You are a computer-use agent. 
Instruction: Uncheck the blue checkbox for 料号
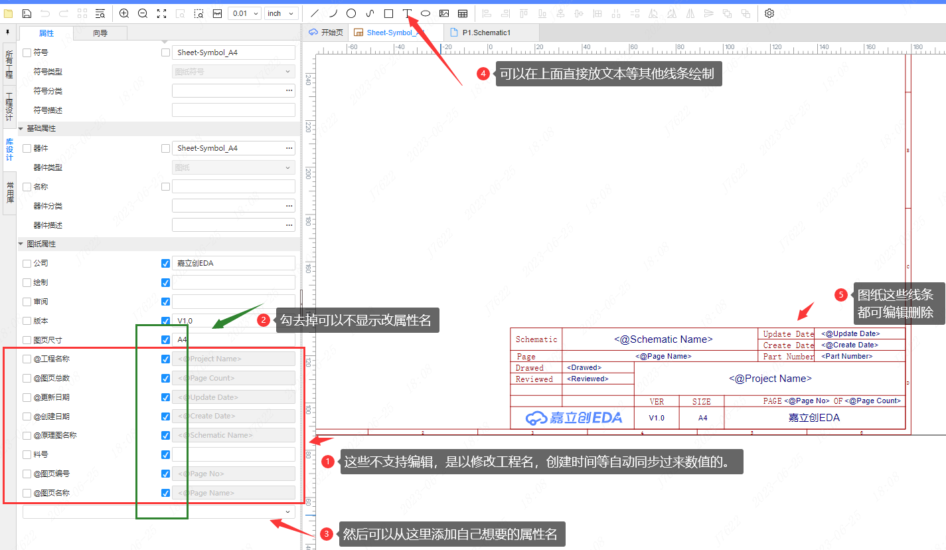pyautogui.click(x=166, y=455)
